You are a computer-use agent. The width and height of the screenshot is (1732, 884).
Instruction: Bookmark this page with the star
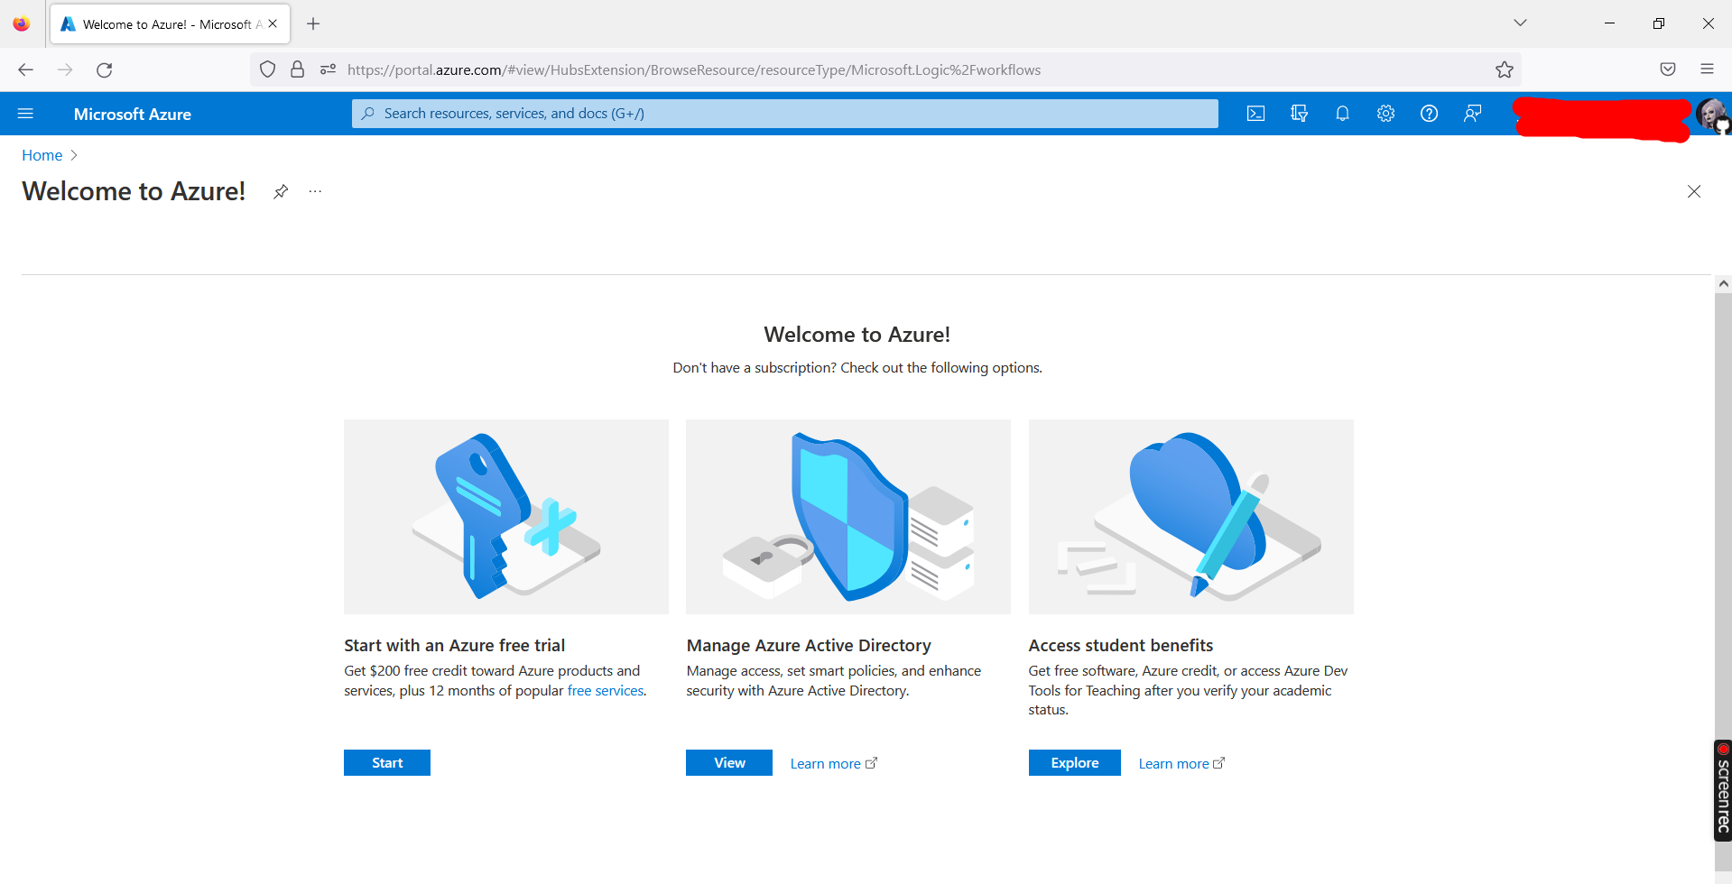point(1504,69)
